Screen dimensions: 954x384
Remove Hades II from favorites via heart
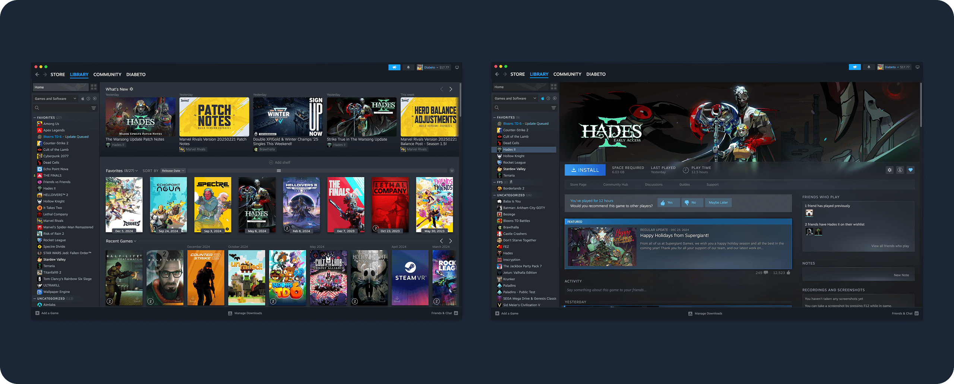point(910,170)
